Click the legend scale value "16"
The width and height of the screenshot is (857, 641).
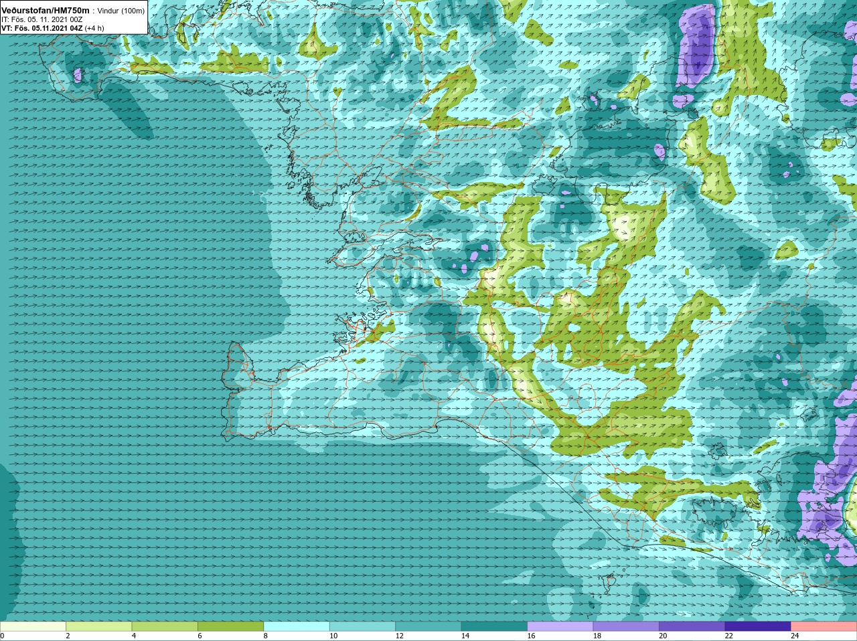(531, 636)
